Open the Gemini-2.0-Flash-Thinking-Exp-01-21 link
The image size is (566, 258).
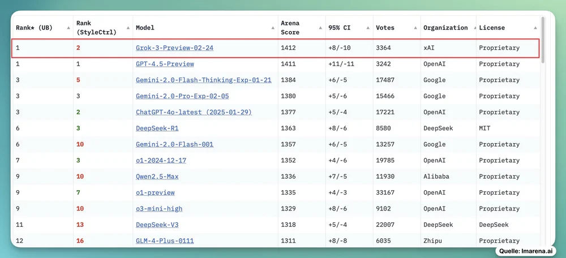coord(204,80)
